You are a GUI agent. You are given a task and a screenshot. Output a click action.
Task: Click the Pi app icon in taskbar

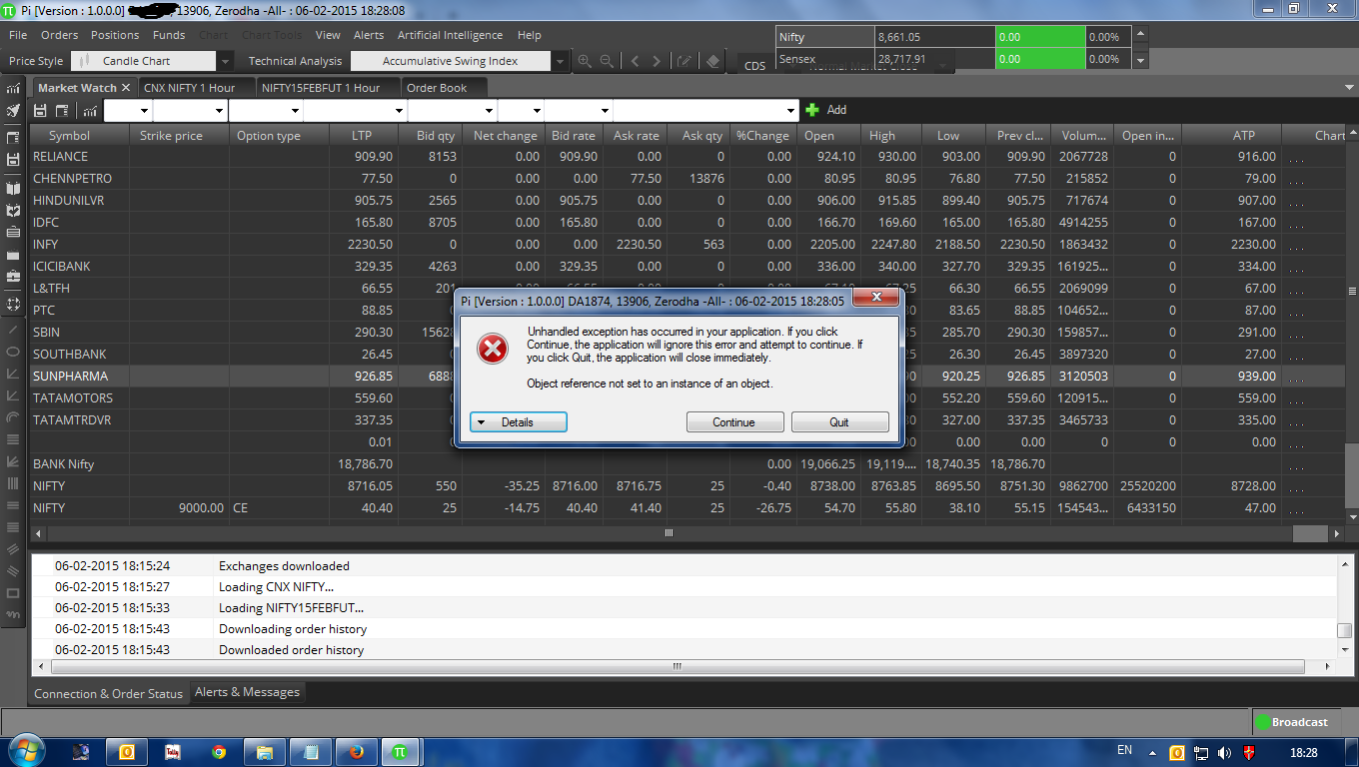(x=400, y=750)
